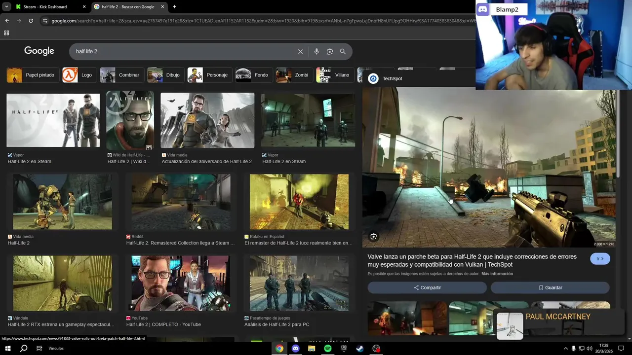Open Discord from the taskbar
The image size is (632, 355).
pos(296,349)
